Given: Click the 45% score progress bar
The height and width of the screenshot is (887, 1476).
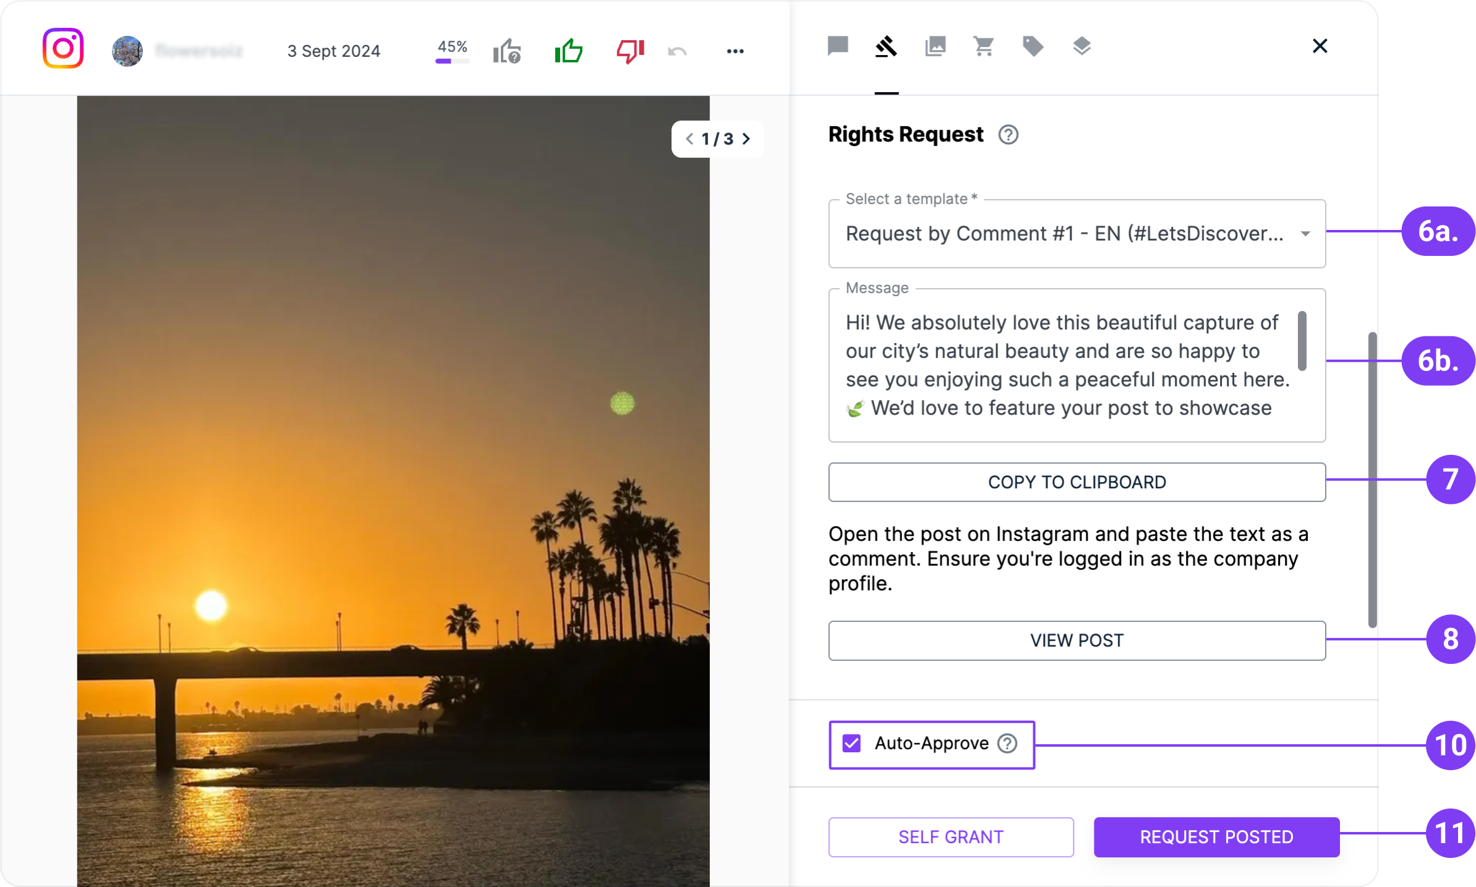Looking at the screenshot, I should (452, 61).
